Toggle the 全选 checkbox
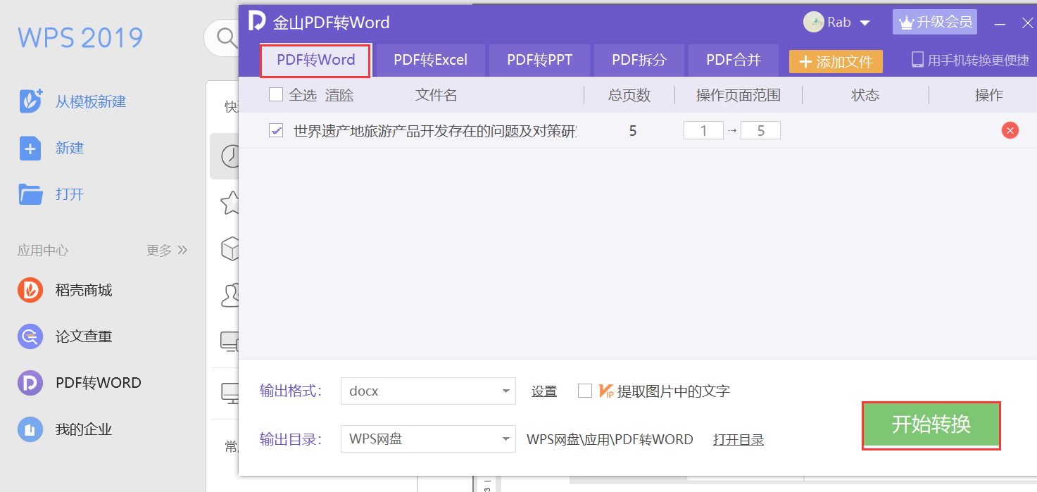 [276, 94]
